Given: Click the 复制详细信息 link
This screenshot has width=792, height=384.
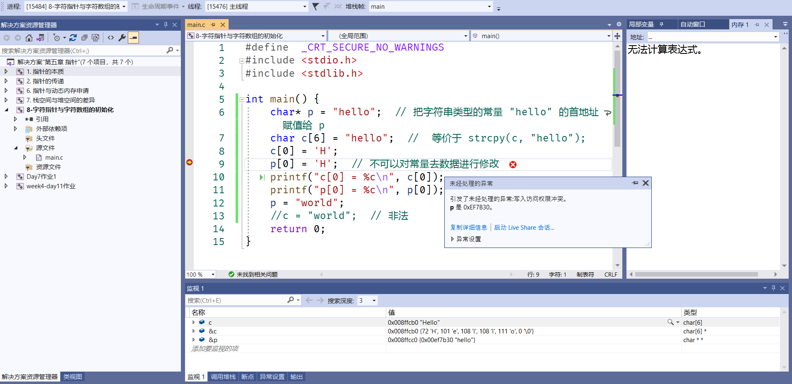Looking at the screenshot, I should click(x=469, y=227).
